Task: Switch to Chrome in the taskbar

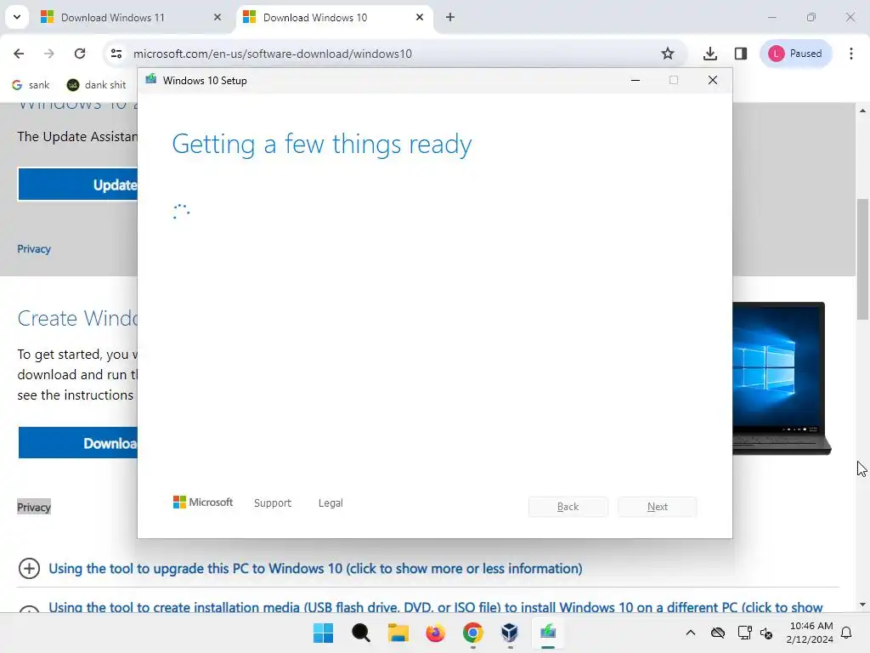Action: (472, 633)
